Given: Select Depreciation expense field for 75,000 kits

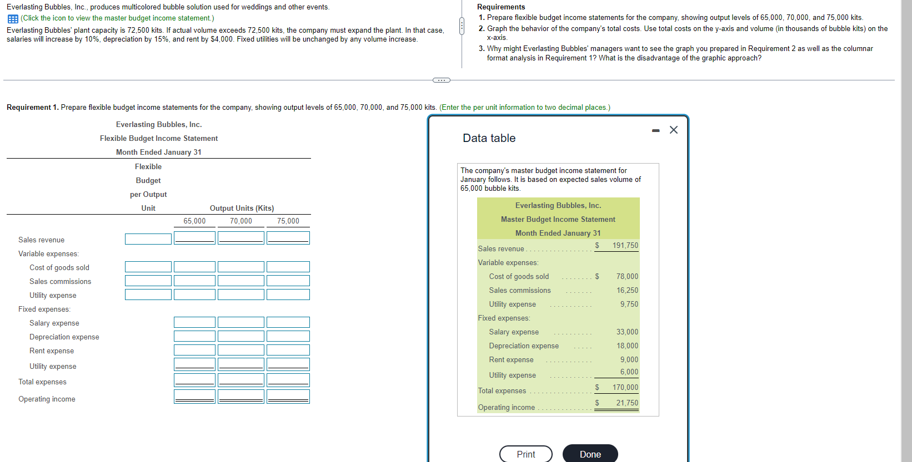Looking at the screenshot, I should pyautogui.click(x=288, y=336).
